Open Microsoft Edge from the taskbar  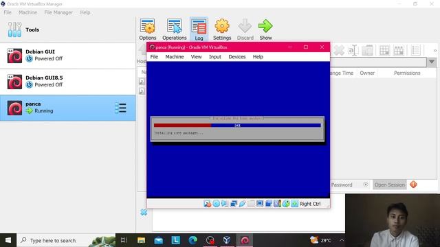pos(192,240)
